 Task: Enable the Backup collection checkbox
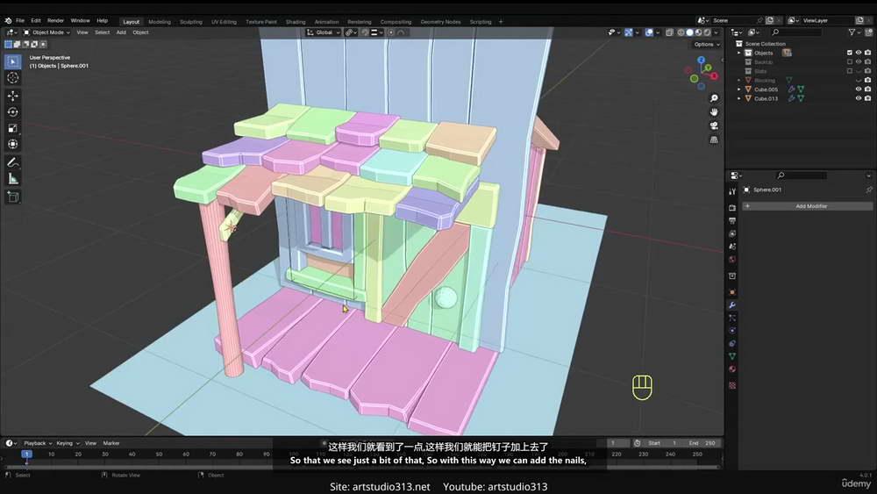tap(850, 62)
